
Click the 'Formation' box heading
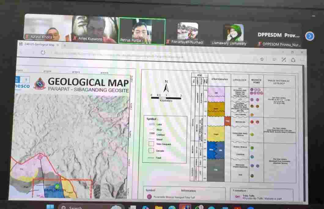(x=239, y=190)
